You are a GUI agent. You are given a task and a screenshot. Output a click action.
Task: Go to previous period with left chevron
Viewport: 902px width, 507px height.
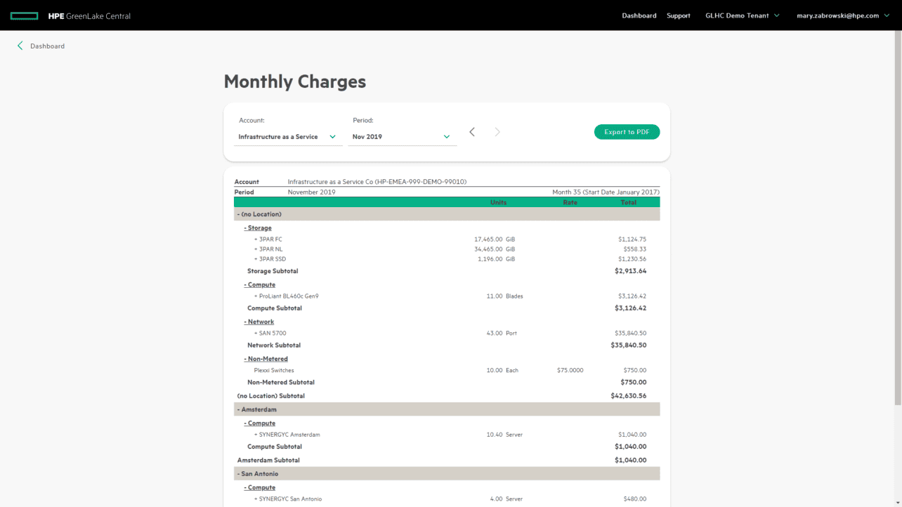click(x=472, y=132)
